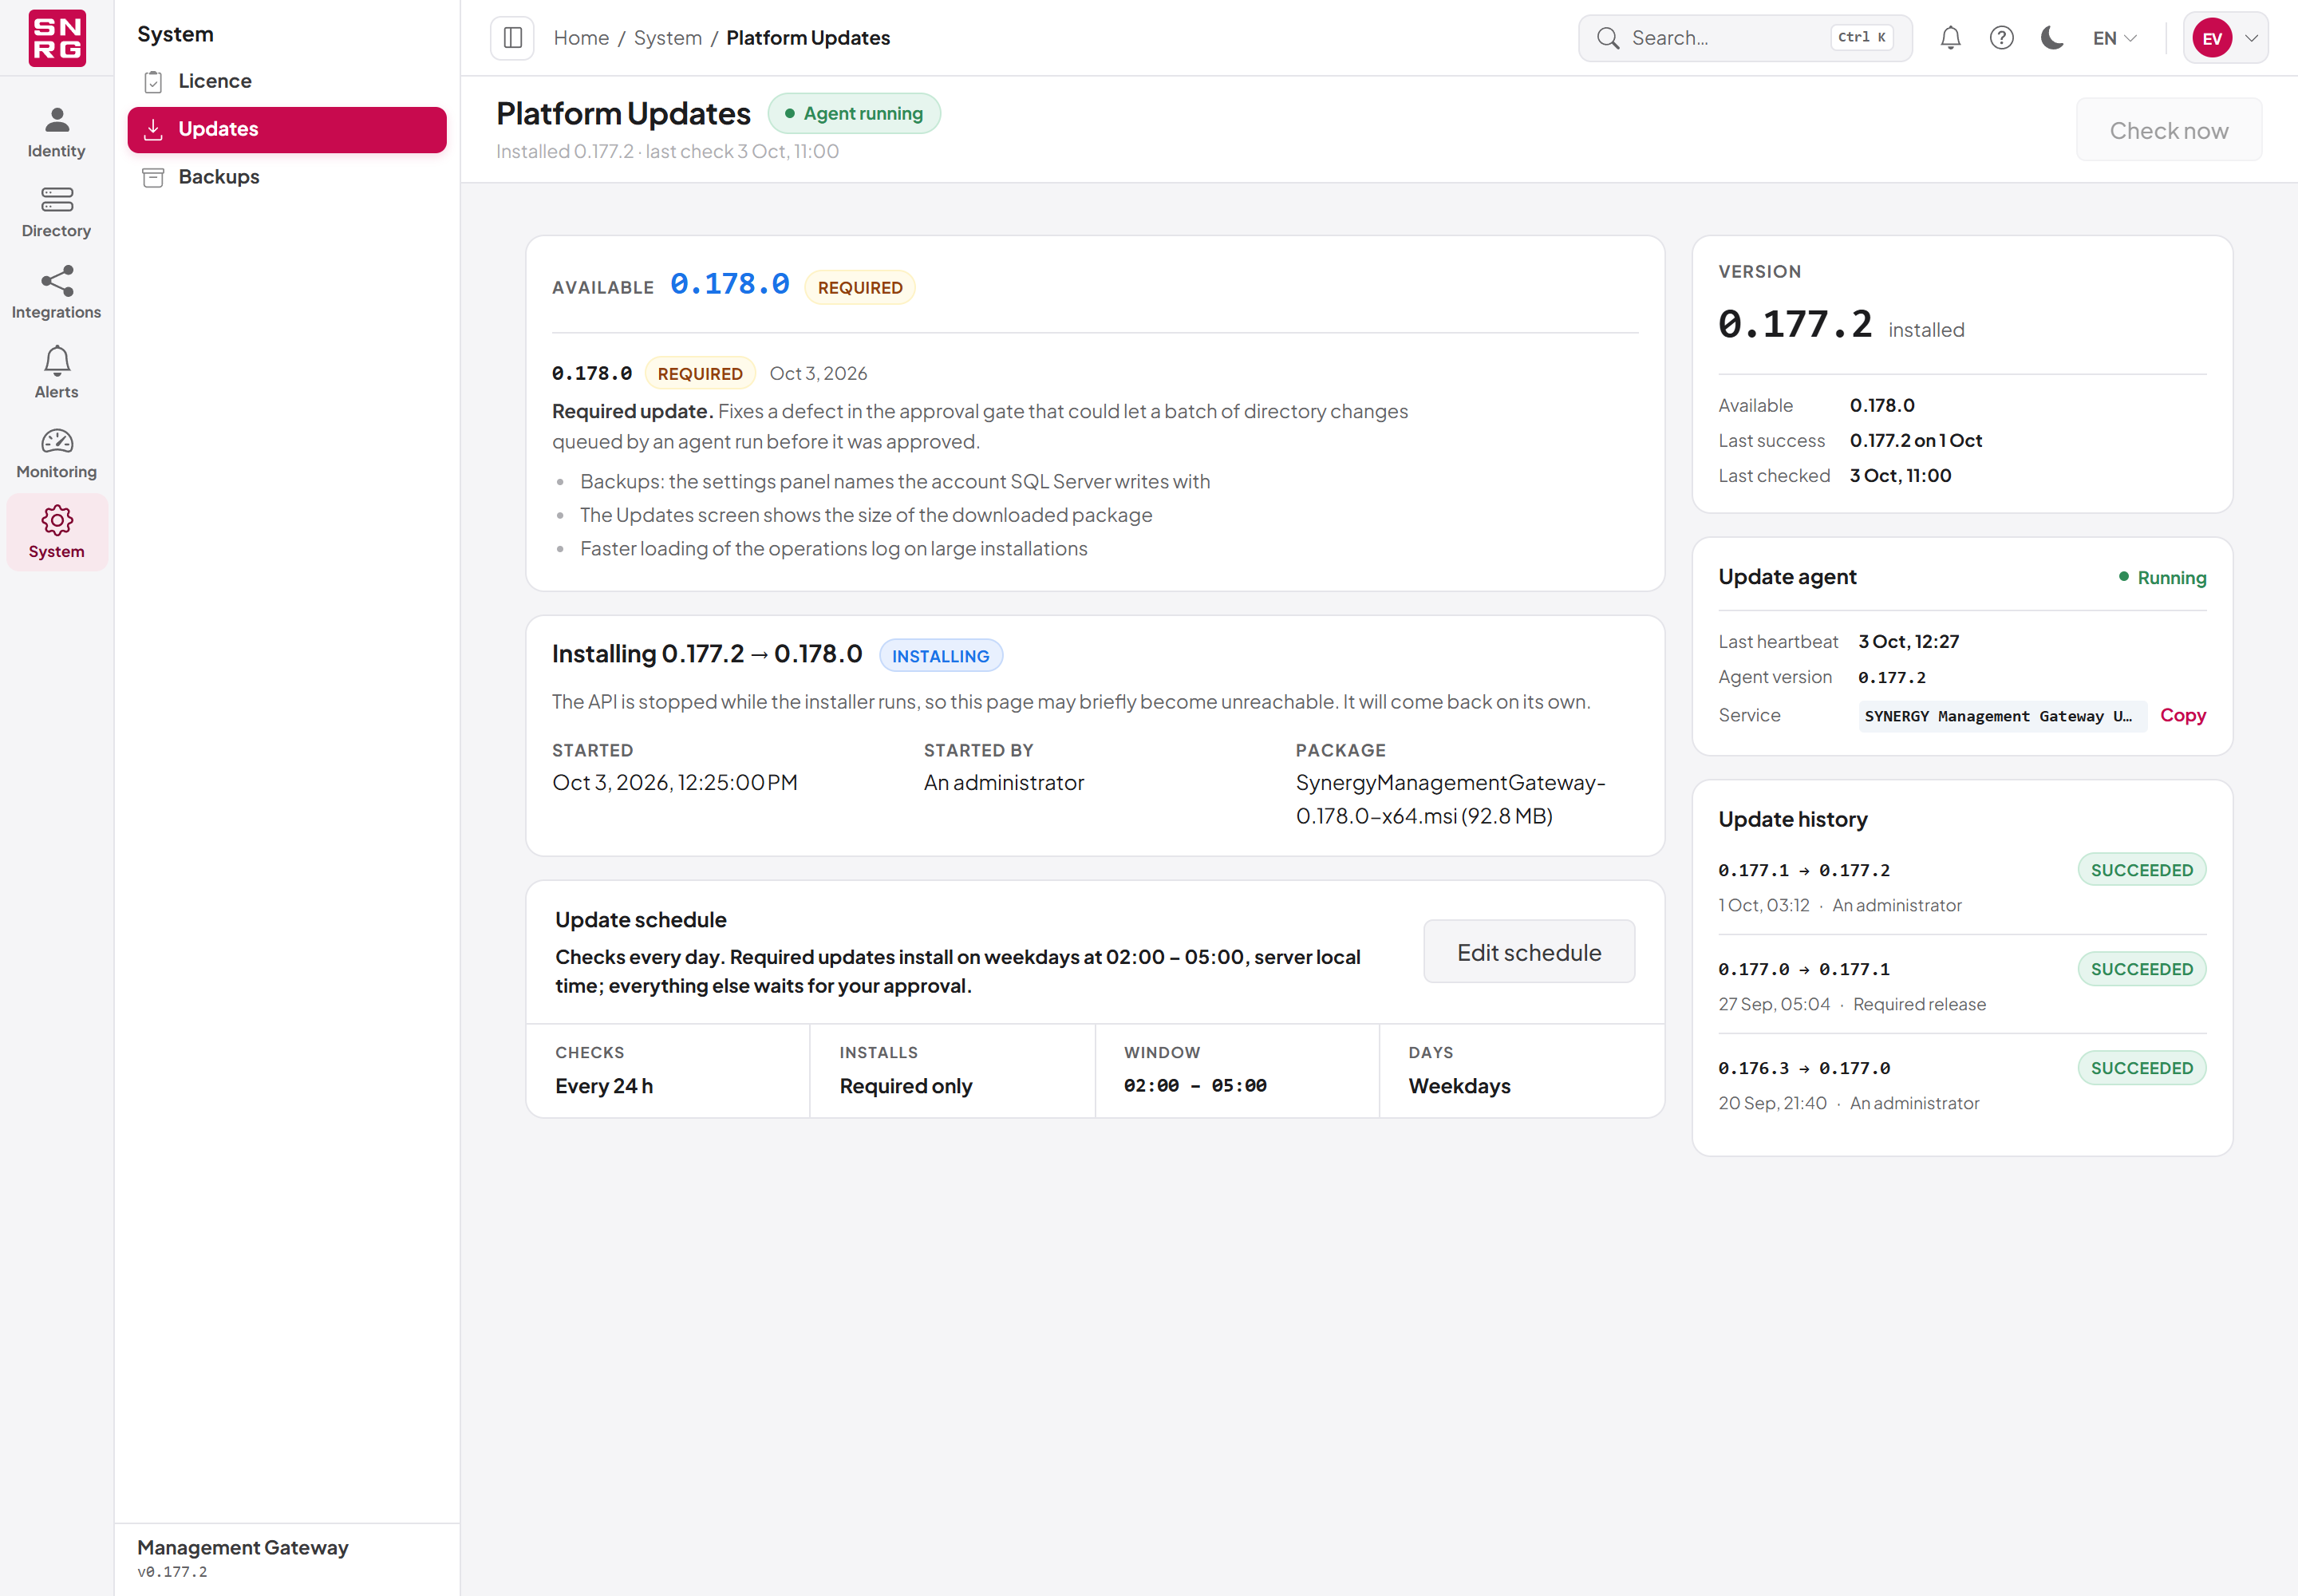The height and width of the screenshot is (1596, 2298).
Task: Click the Every 24 h checks value
Action: pyautogui.click(x=603, y=1086)
